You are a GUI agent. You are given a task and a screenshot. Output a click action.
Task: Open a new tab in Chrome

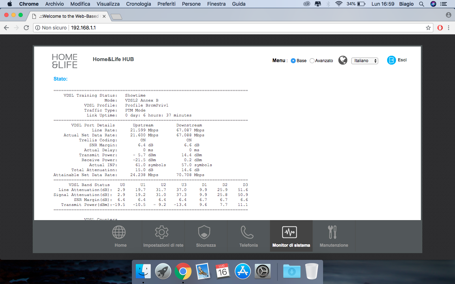pos(116,16)
